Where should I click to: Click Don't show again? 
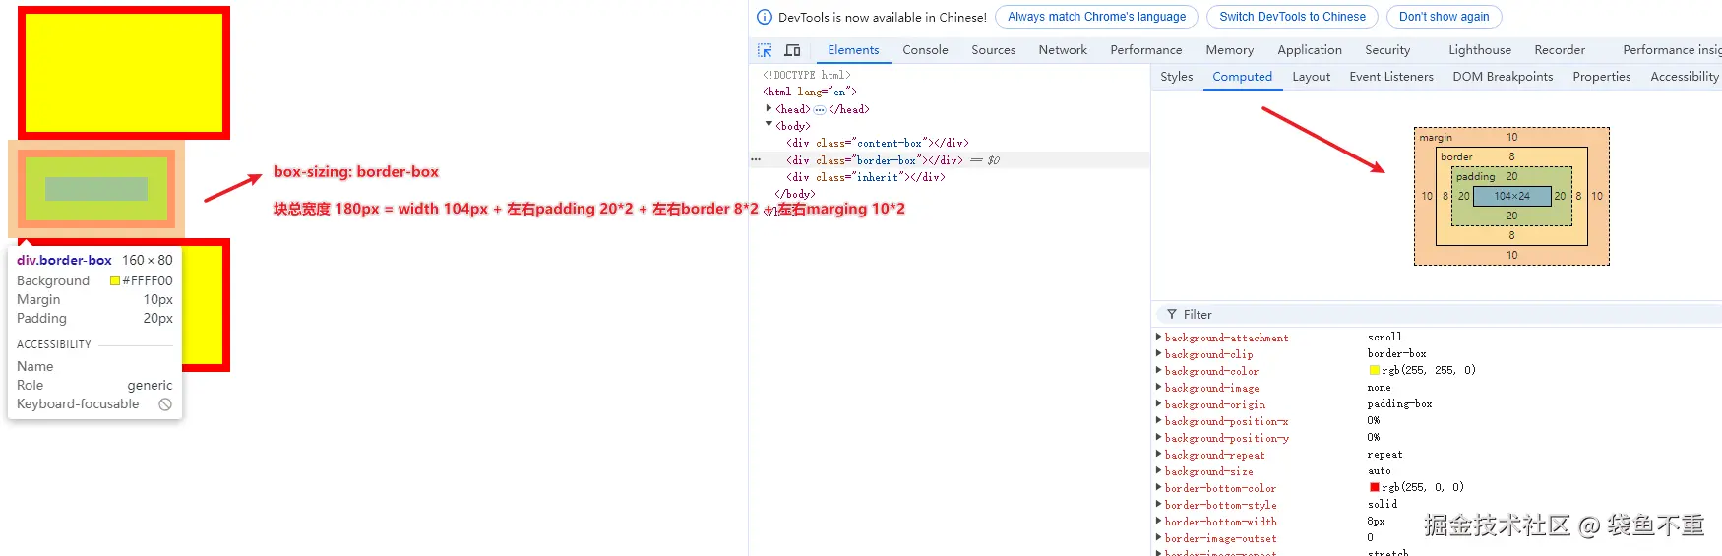coord(1444,17)
